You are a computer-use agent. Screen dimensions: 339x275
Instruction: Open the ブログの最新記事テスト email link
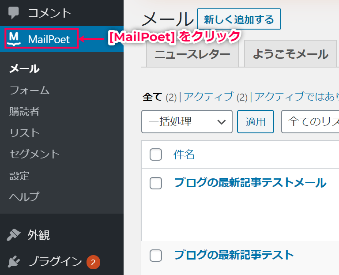tap(234, 255)
